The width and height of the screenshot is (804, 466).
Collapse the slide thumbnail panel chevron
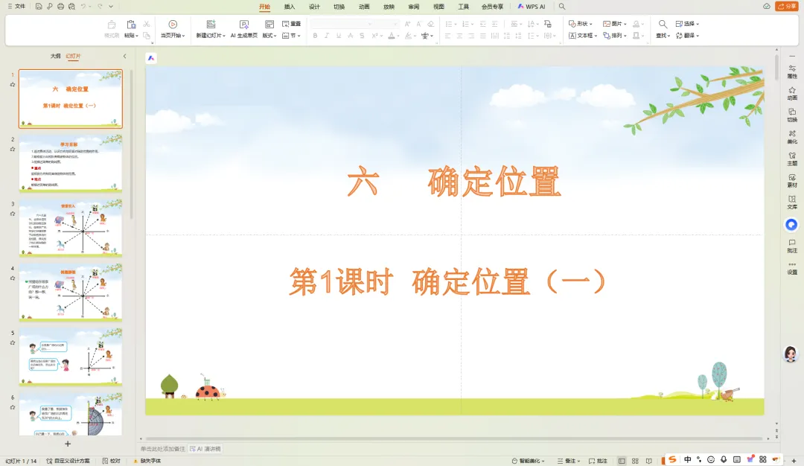coord(124,57)
